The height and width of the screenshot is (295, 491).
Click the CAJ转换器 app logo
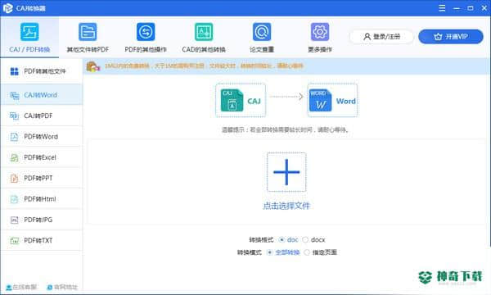click(8, 8)
